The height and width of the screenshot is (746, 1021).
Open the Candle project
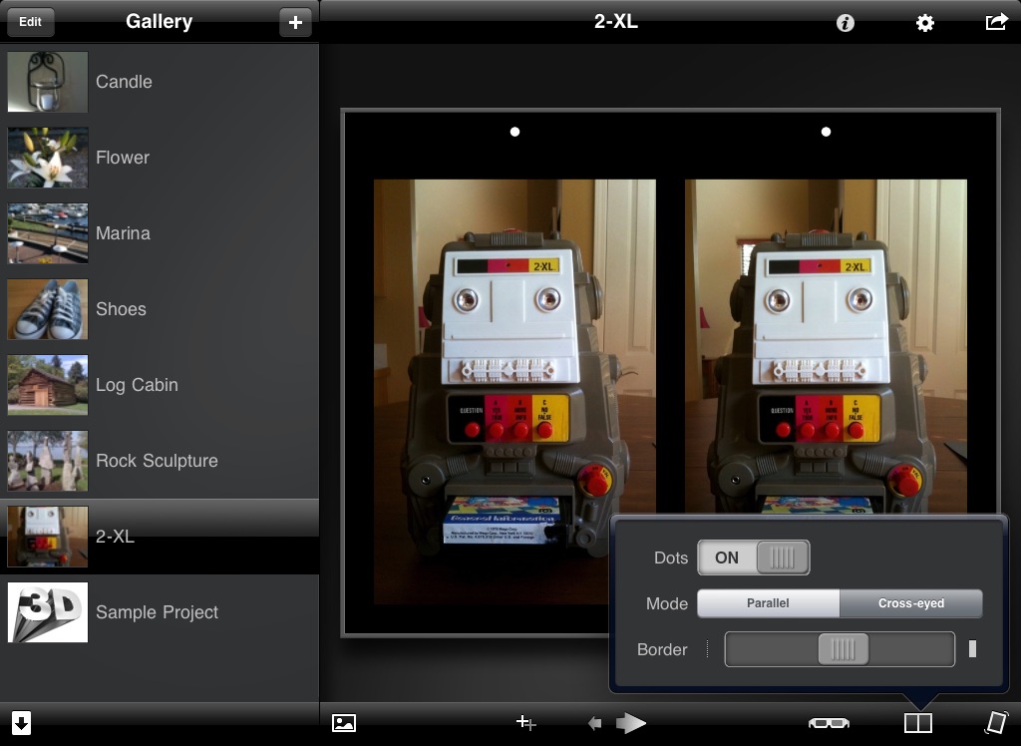[160, 82]
